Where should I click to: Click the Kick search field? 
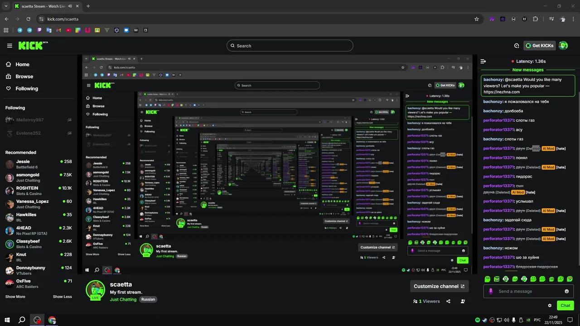(x=290, y=46)
